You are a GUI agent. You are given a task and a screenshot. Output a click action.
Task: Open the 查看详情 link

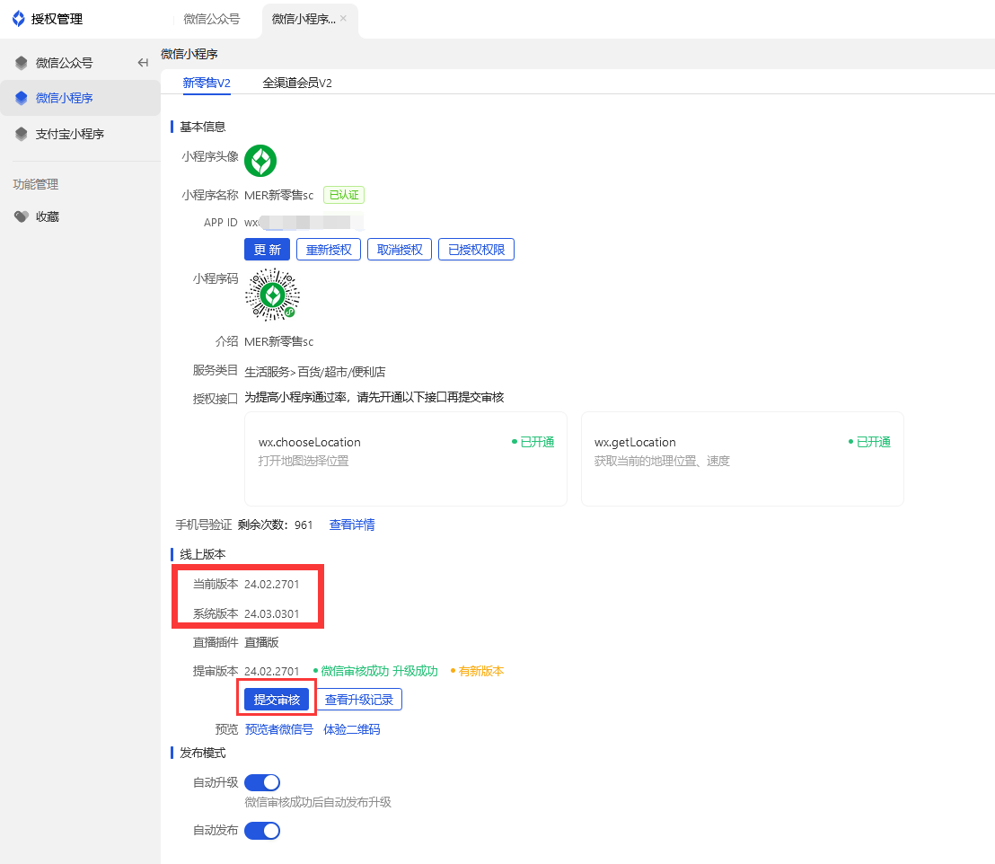point(352,525)
